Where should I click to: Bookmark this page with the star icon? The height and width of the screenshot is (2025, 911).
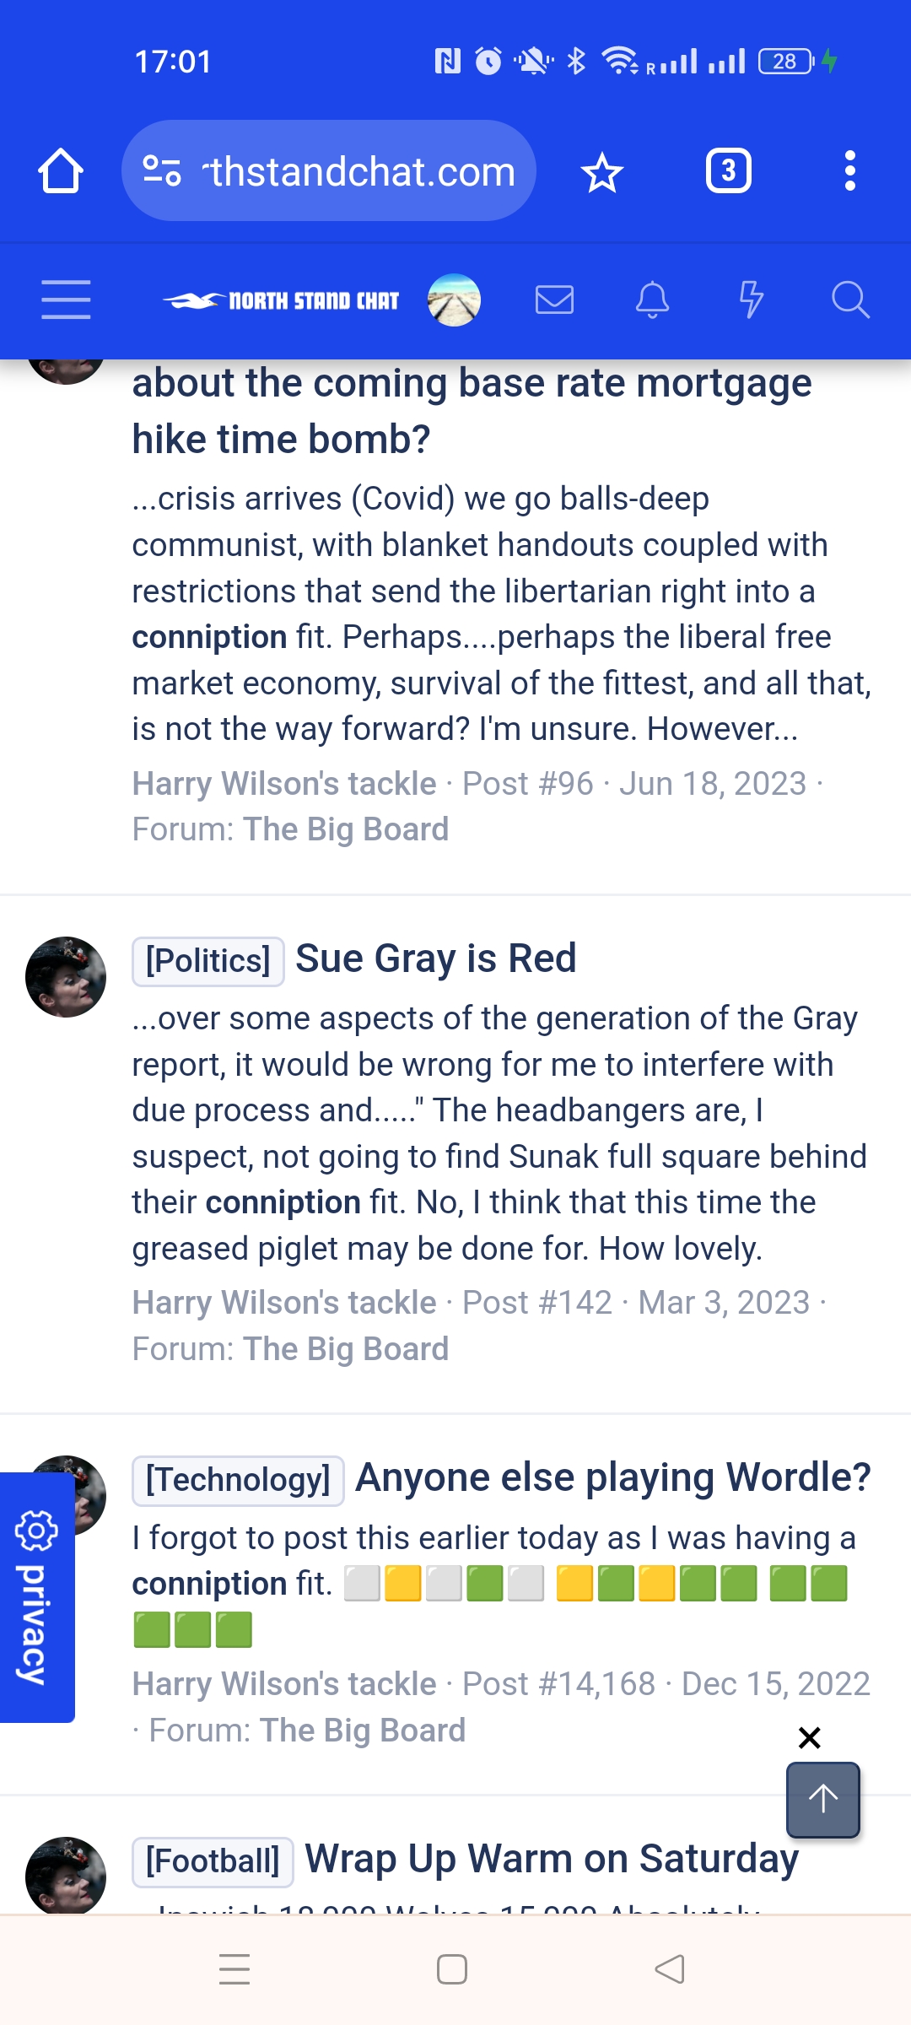(602, 172)
